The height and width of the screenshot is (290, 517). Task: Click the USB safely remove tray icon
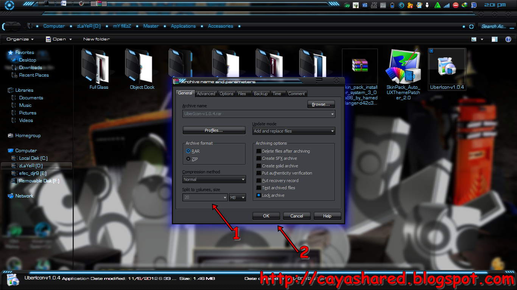click(x=427, y=5)
